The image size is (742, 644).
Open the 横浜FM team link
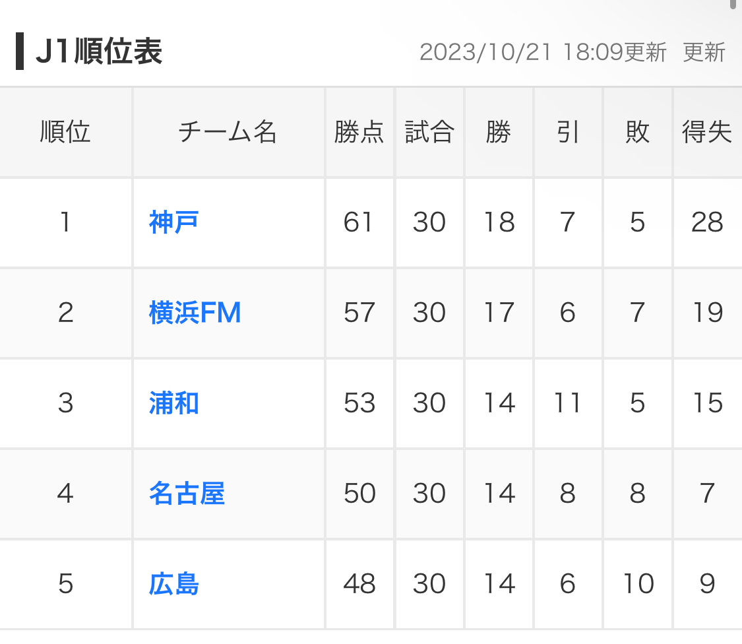(x=195, y=313)
